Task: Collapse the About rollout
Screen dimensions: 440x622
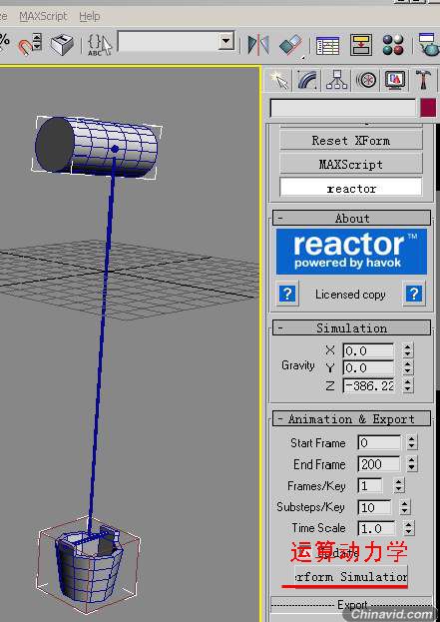Action: click(351, 219)
